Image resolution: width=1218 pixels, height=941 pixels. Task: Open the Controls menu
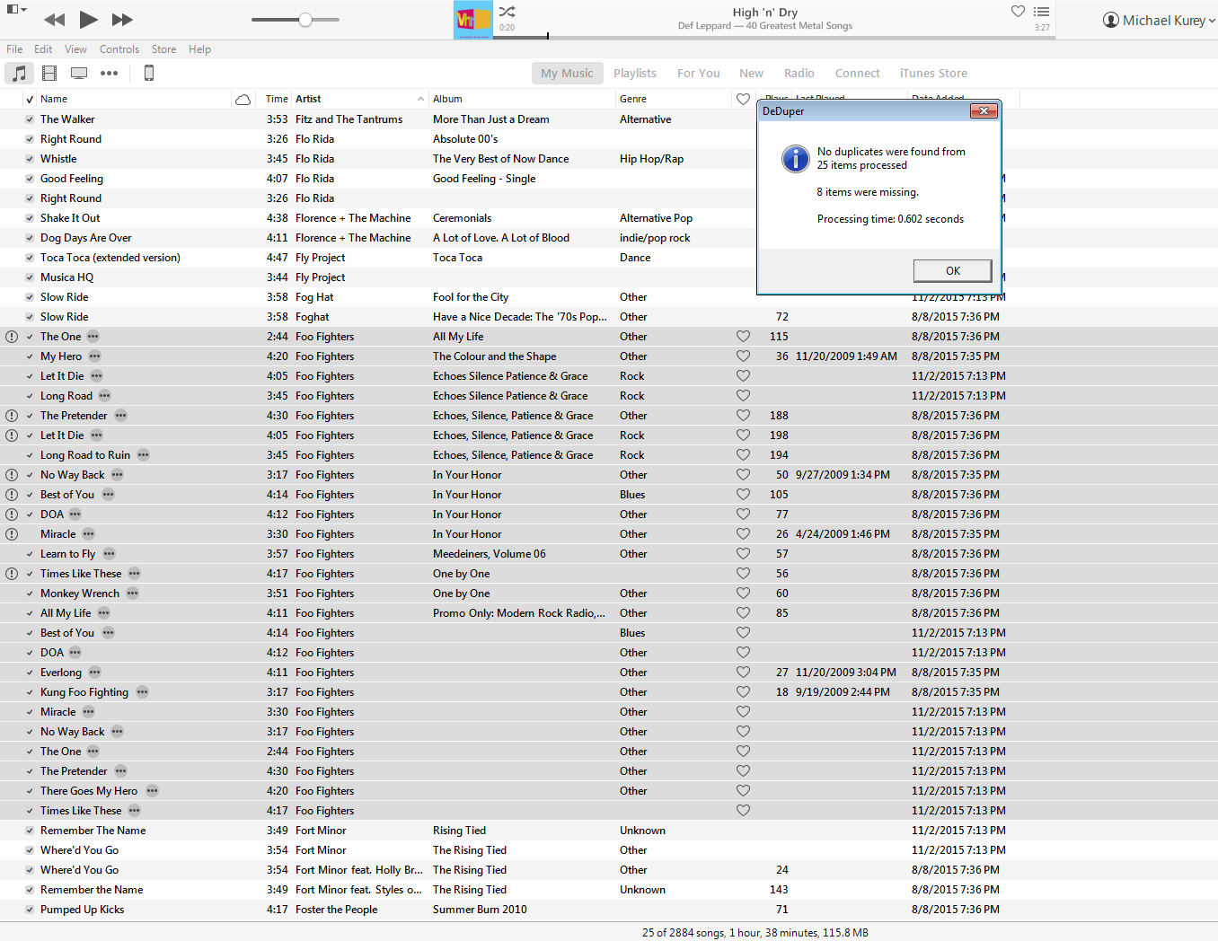pyautogui.click(x=119, y=49)
